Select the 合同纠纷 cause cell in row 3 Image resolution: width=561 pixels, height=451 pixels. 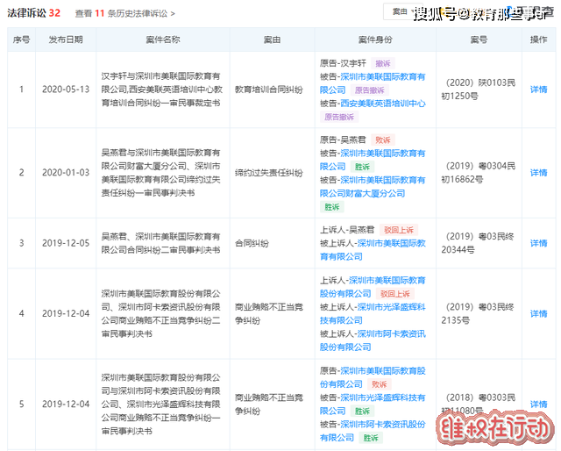tap(252, 244)
